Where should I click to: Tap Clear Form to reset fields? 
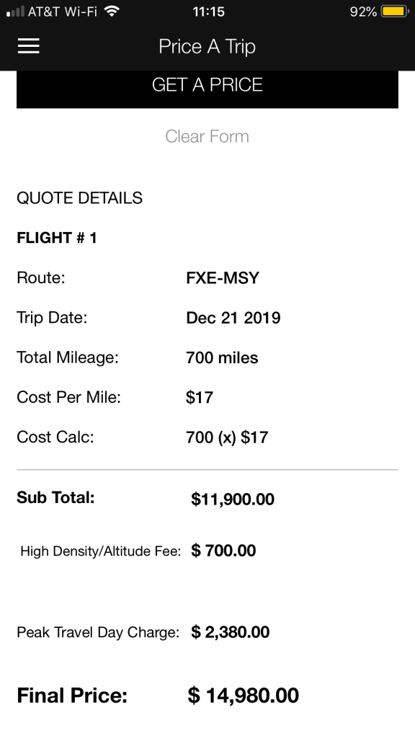coord(207,136)
